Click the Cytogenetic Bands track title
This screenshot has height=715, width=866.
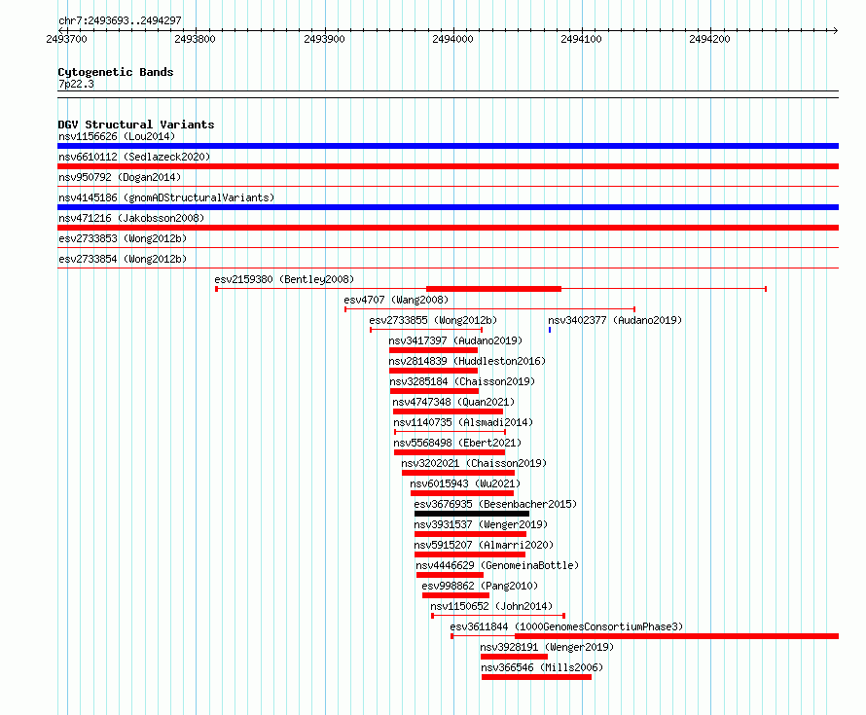pos(116,72)
